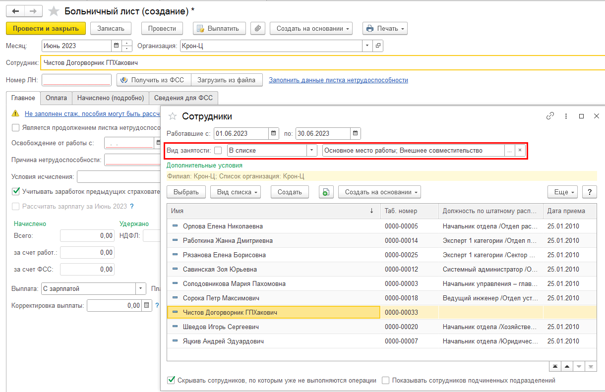The width and height of the screenshot is (605, 392).
Task: Clear the Вид занятости value with the x button
Action: point(520,150)
